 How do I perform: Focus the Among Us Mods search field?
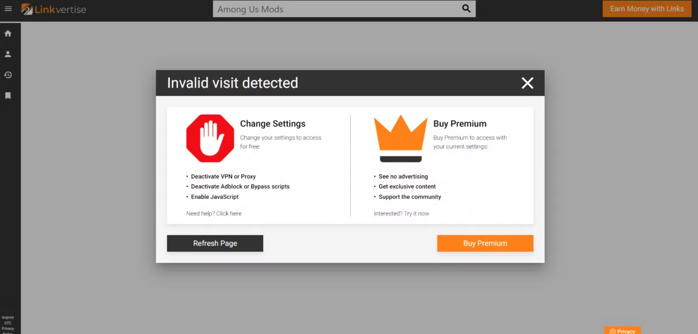tap(335, 9)
